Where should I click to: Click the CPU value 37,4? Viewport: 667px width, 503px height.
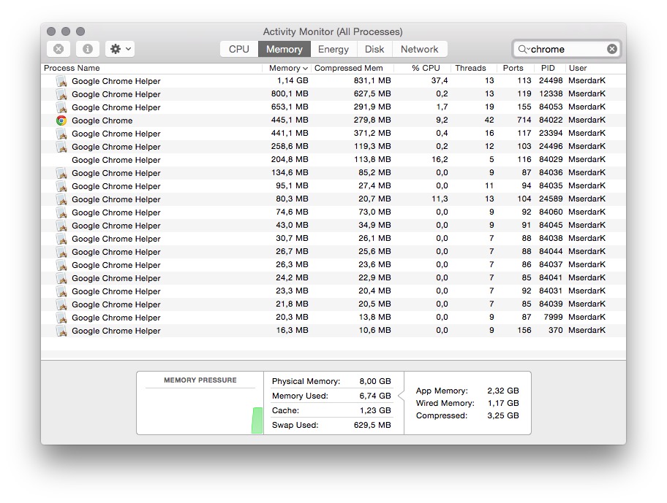[x=440, y=80]
